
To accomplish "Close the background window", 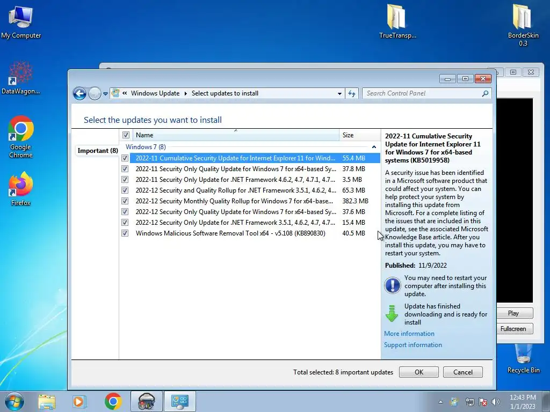I will click(531, 72).
